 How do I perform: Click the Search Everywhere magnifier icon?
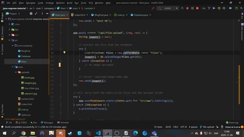(241, 8)
